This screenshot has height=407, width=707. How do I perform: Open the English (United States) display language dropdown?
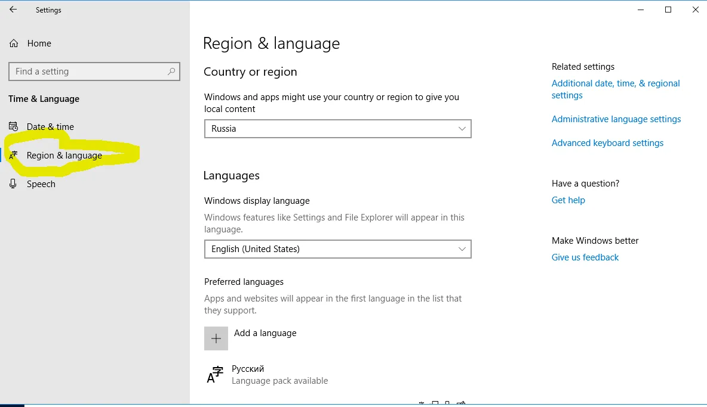pyautogui.click(x=338, y=249)
